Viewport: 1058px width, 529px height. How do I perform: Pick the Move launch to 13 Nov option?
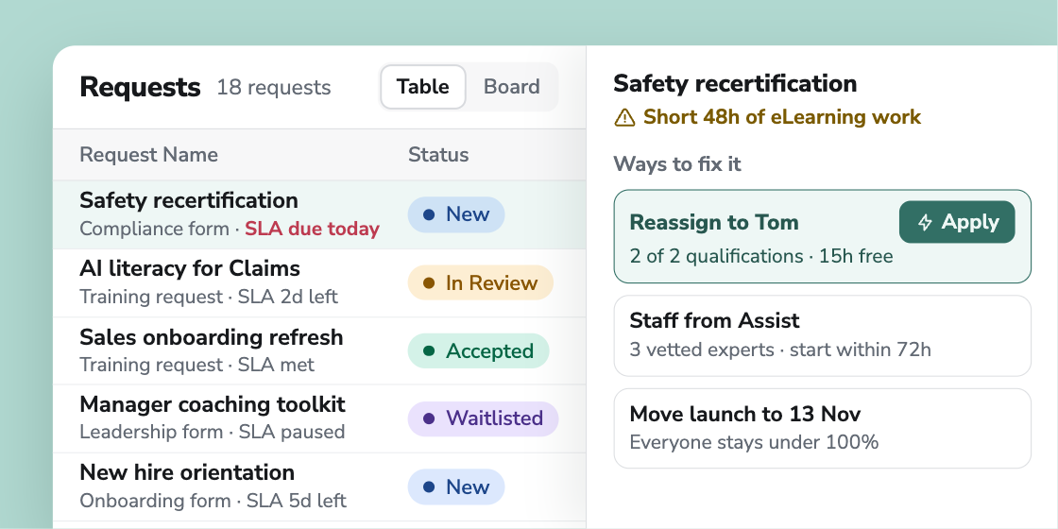tap(823, 428)
